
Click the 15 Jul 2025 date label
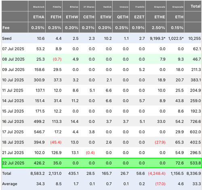click(x=13, y=111)
